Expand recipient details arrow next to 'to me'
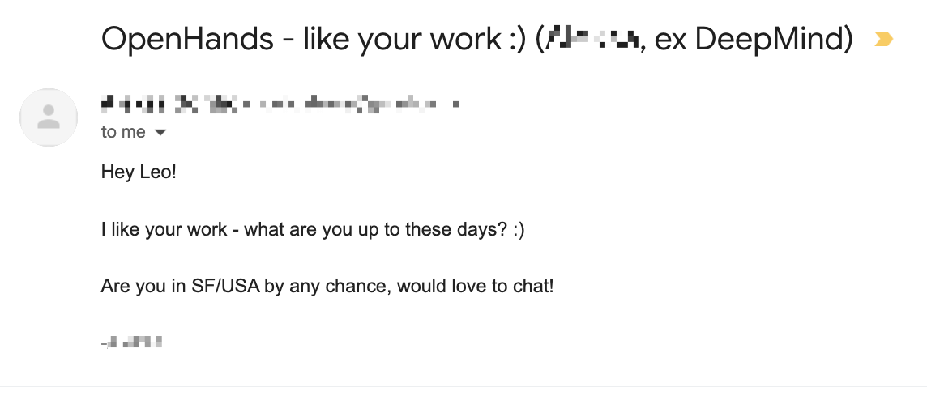This screenshot has height=400, width=927. pyautogui.click(x=160, y=132)
